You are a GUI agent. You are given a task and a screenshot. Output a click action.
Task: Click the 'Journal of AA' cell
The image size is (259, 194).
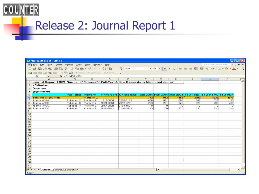coord(49,100)
